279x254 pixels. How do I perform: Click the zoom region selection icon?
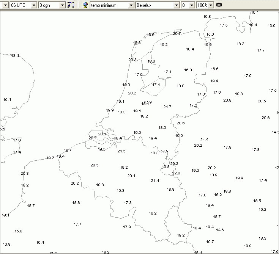[x=71, y=5]
